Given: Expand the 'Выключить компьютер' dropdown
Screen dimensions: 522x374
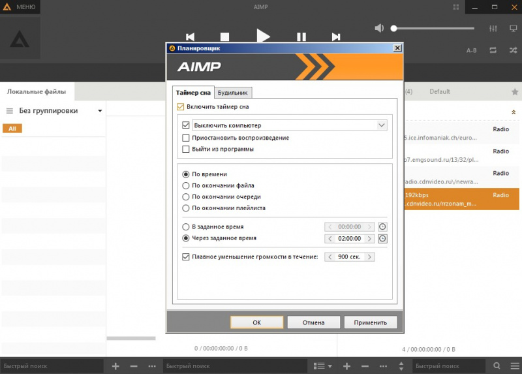Looking at the screenshot, I should pyautogui.click(x=382, y=125).
